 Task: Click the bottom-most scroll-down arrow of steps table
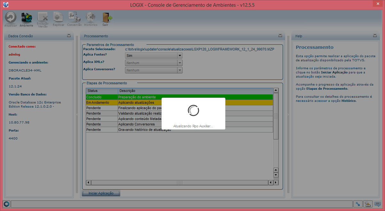pos(276,175)
